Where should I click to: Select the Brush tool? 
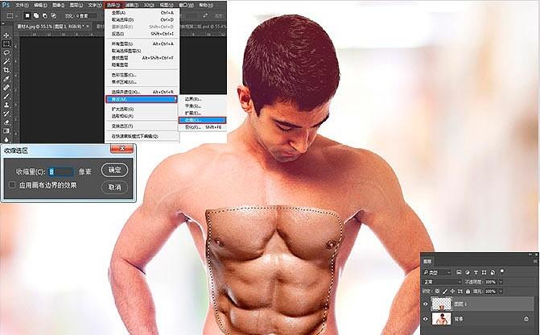click(x=6, y=96)
